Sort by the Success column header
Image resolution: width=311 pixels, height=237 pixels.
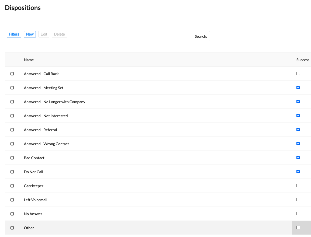pyautogui.click(x=303, y=60)
